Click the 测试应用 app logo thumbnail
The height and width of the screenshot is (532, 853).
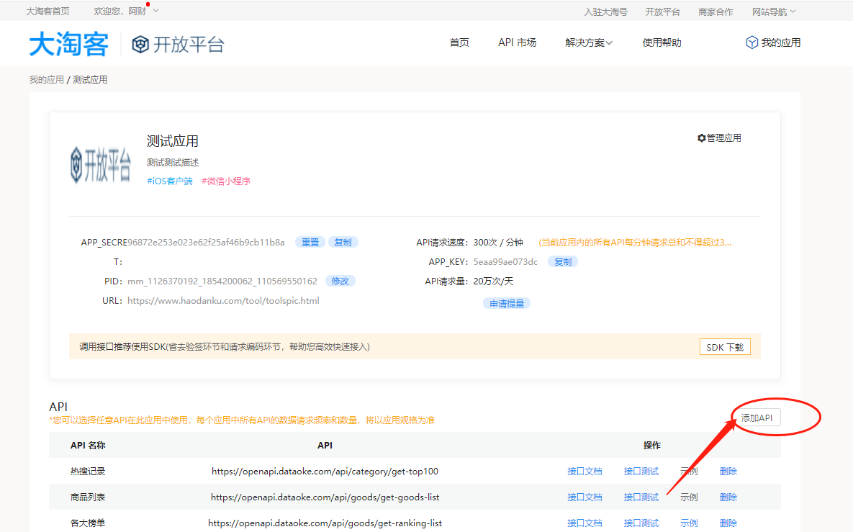pos(101,164)
